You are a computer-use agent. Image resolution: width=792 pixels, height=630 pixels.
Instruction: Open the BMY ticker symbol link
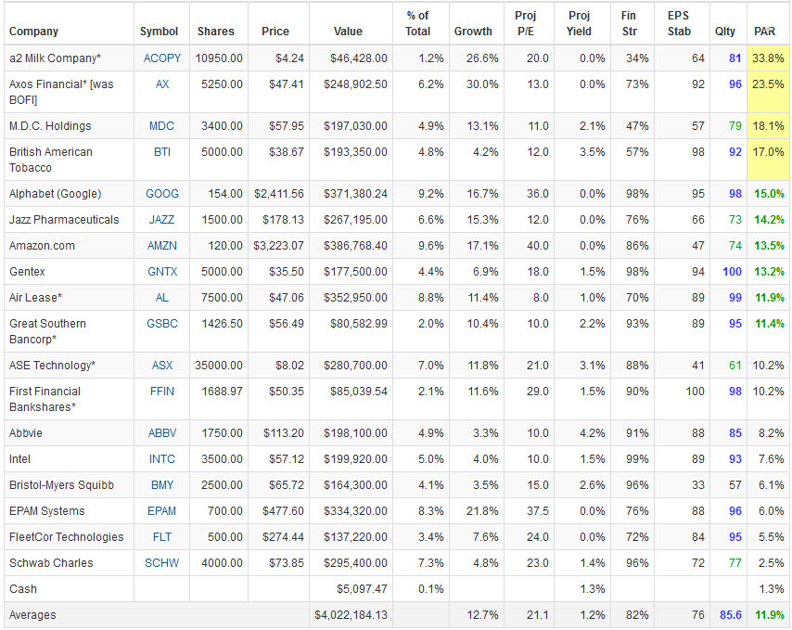click(161, 485)
